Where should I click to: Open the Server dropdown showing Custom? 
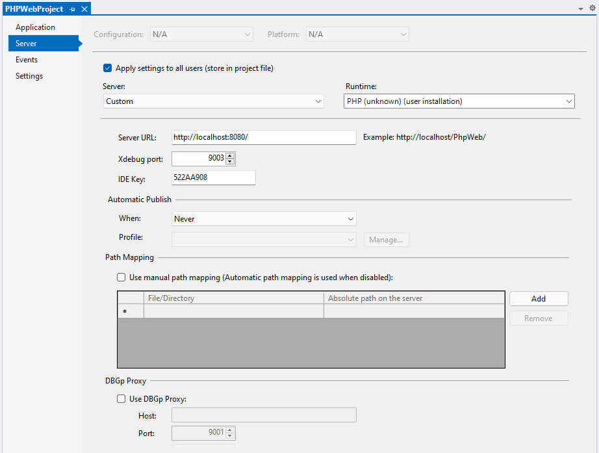[x=214, y=101]
